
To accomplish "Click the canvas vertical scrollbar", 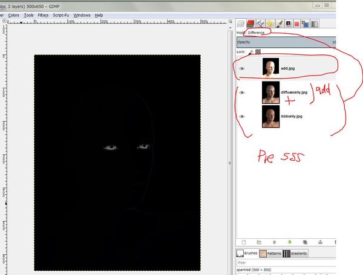I will click(230, 150).
